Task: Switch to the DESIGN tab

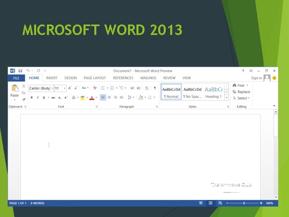Action: [71, 78]
